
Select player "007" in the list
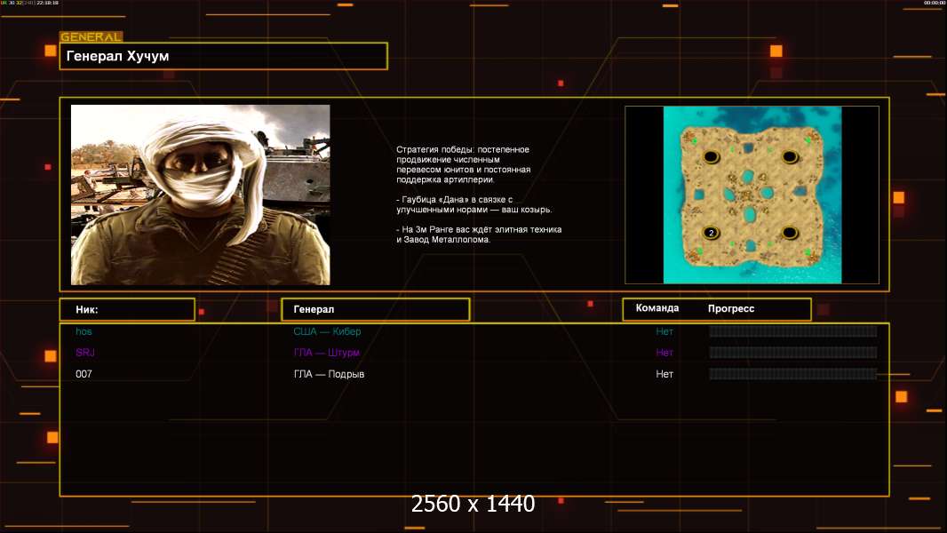click(84, 374)
